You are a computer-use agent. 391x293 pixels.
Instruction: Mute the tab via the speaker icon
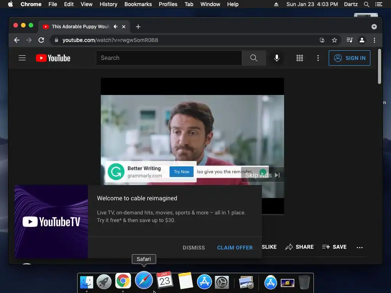pyautogui.click(x=115, y=26)
